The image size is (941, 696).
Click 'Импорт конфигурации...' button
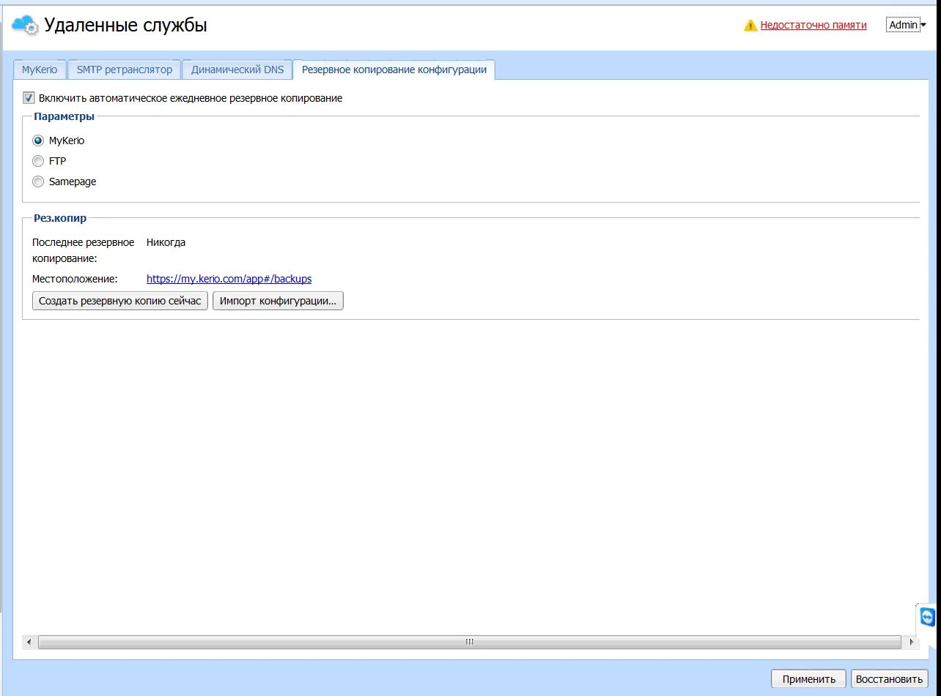pyautogui.click(x=278, y=301)
